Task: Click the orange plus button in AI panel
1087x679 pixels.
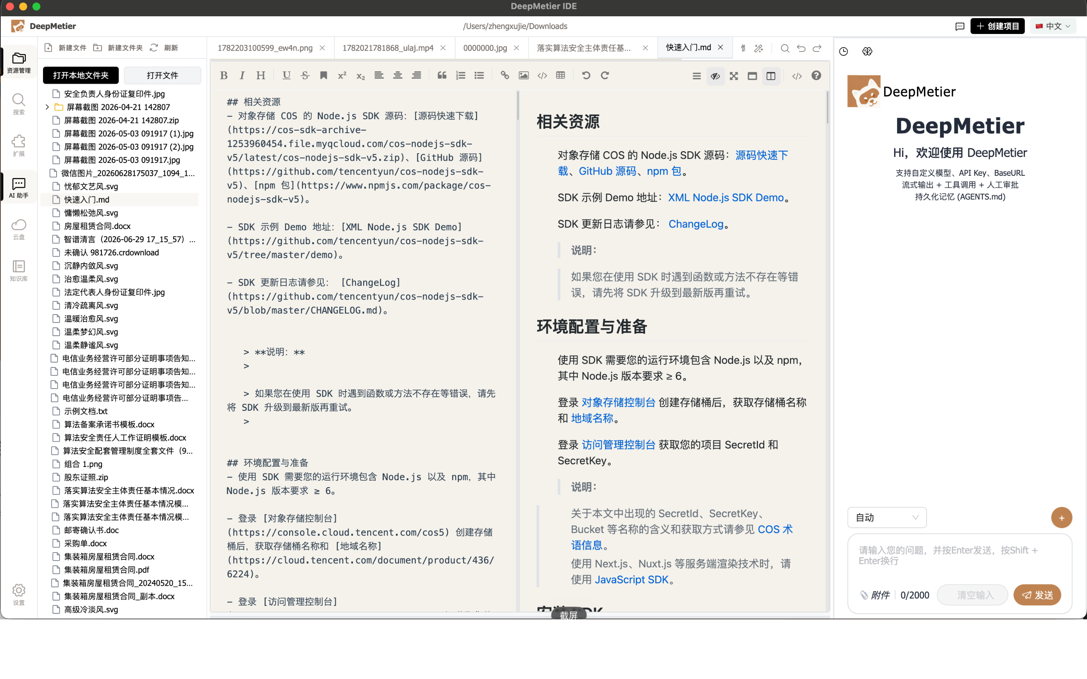Action: [x=1061, y=518]
